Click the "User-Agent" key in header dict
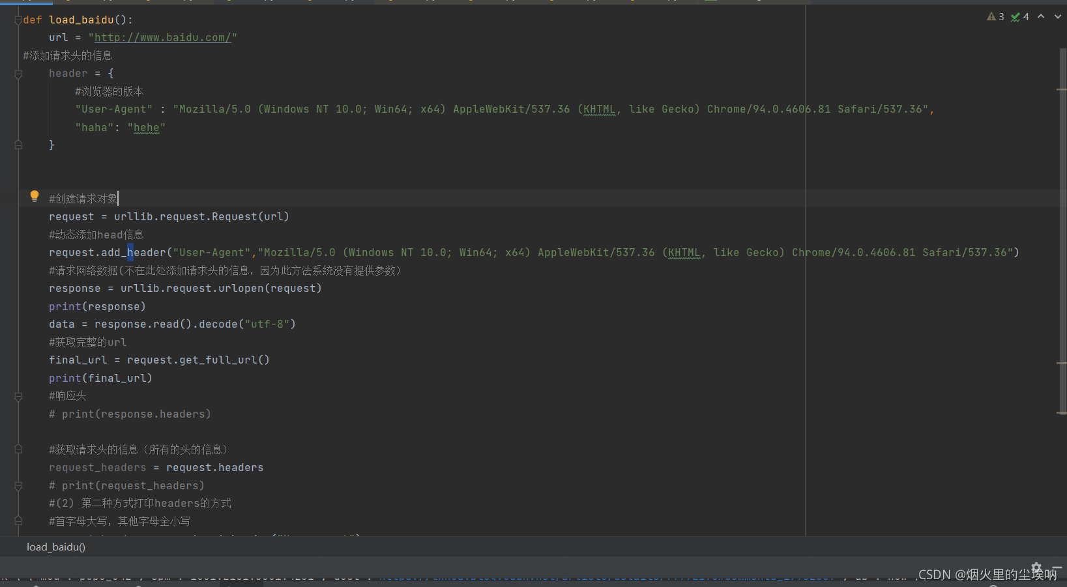The image size is (1067, 587). 113,109
